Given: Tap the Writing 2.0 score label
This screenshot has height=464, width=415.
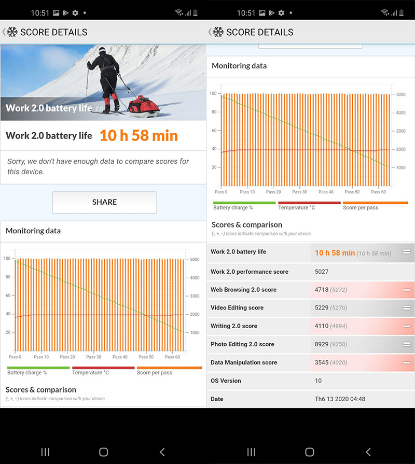Looking at the screenshot, I should point(234,326).
